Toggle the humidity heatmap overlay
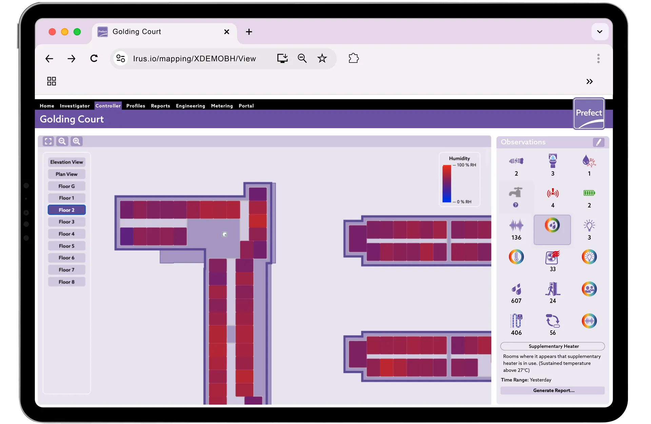The image size is (651, 424). (552, 226)
